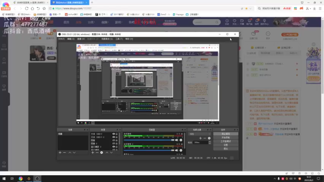Screen dimensions: 324x182
Task: Expand the 视频 dropdown in Douyu navigation
Action: pos(105,22)
